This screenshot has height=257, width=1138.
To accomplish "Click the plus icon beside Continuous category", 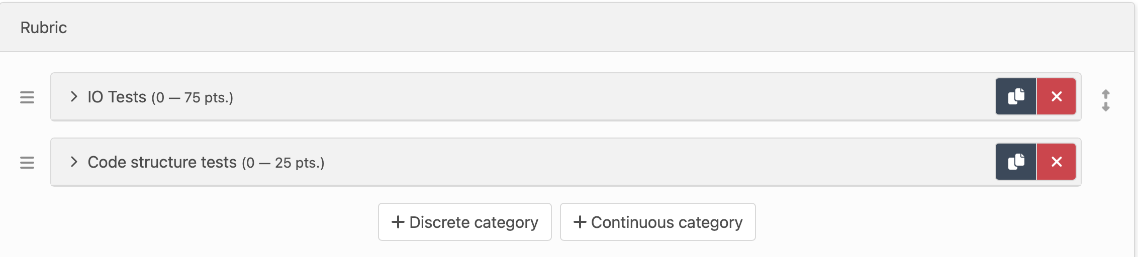I will 580,222.
